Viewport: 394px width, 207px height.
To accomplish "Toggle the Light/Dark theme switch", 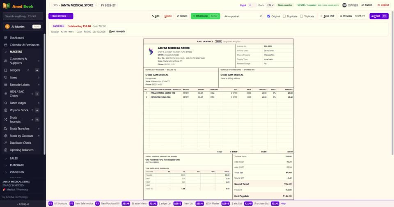I will (x=252, y=5).
